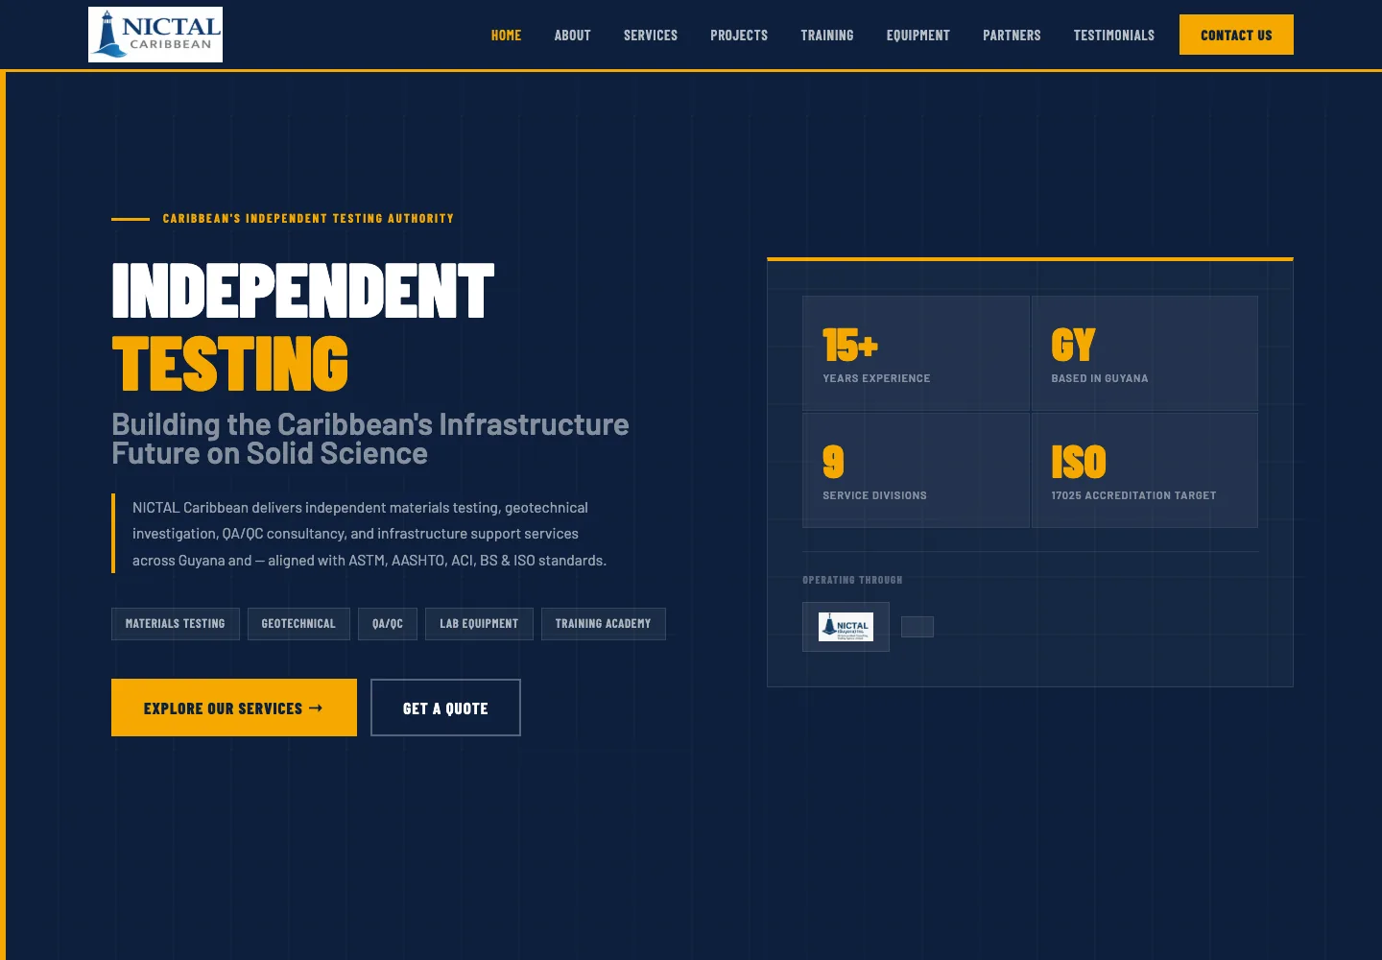Click the INDEPENDENT TESTING headline

click(302, 327)
